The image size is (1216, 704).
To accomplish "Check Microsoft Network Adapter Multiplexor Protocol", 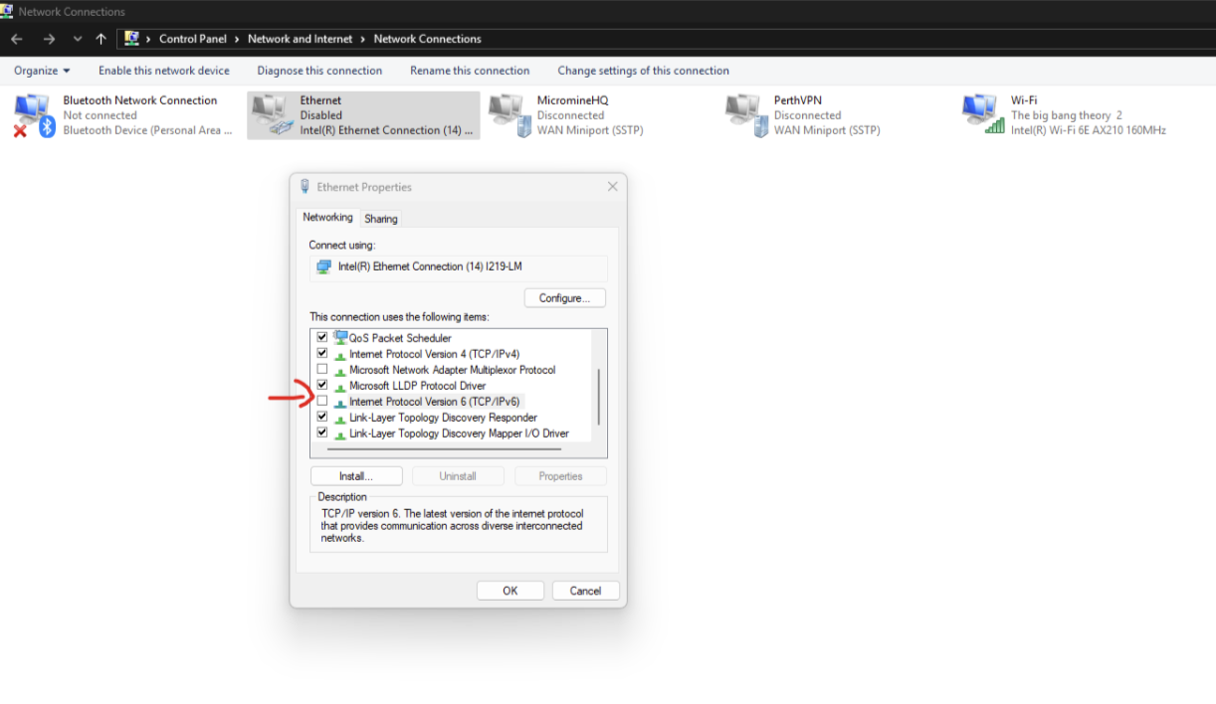I will [x=321, y=369].
